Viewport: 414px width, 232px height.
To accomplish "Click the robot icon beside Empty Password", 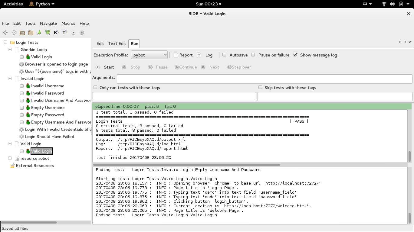I will (28, 115).
